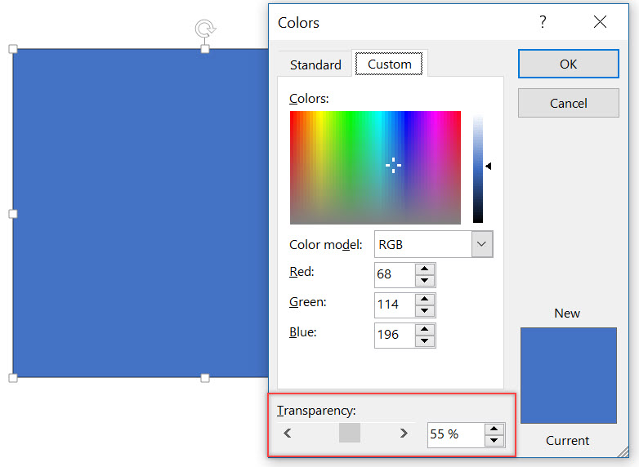Click the Transparency slider left arrow

pos(288,433)
